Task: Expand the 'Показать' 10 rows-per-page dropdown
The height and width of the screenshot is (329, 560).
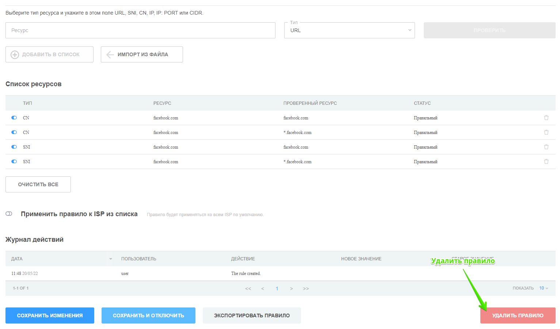Action: (544, 288)
